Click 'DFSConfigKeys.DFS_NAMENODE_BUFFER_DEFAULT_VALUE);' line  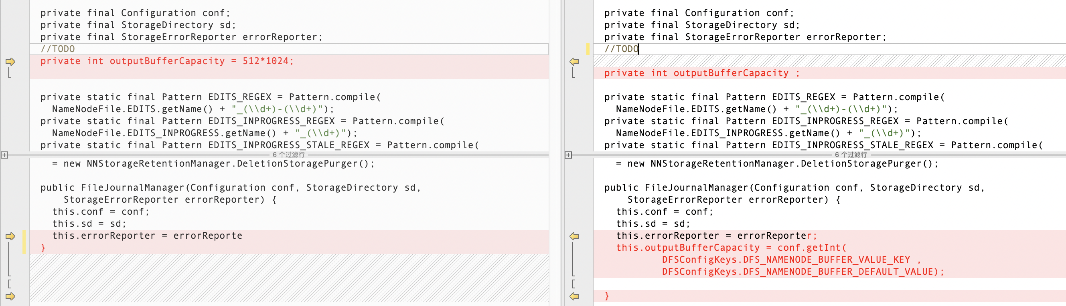coord(803,272)
